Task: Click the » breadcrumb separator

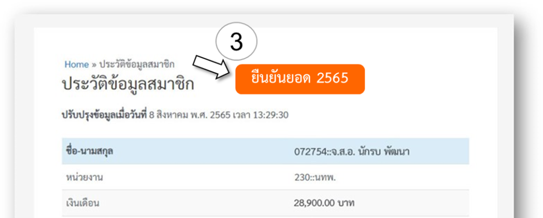Action: click(x=94, y=65)
